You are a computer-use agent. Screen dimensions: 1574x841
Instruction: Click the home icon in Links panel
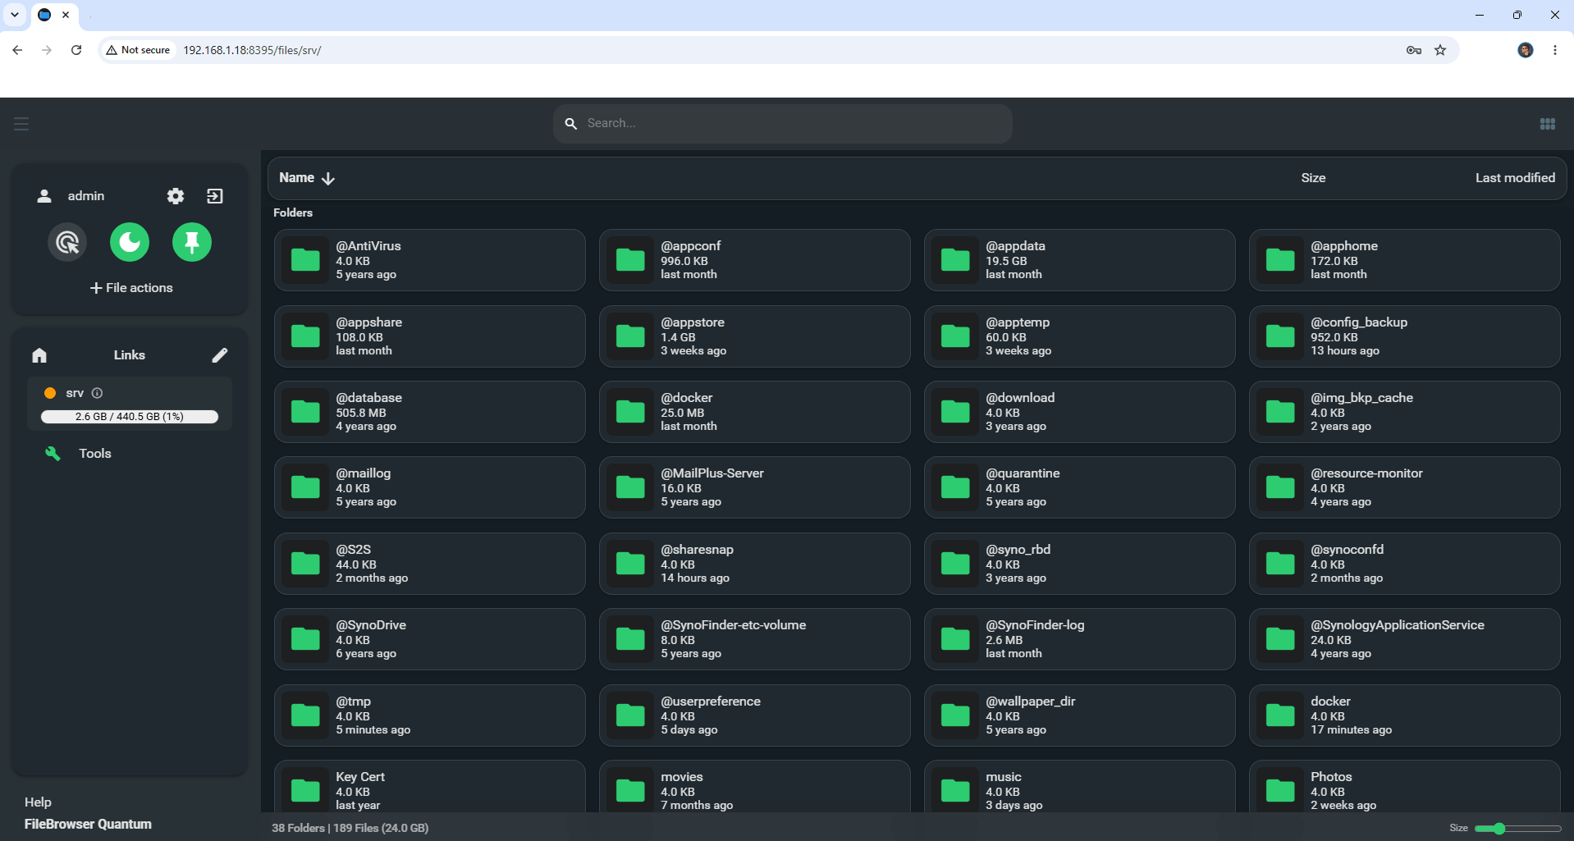click(x=39, y=355)
